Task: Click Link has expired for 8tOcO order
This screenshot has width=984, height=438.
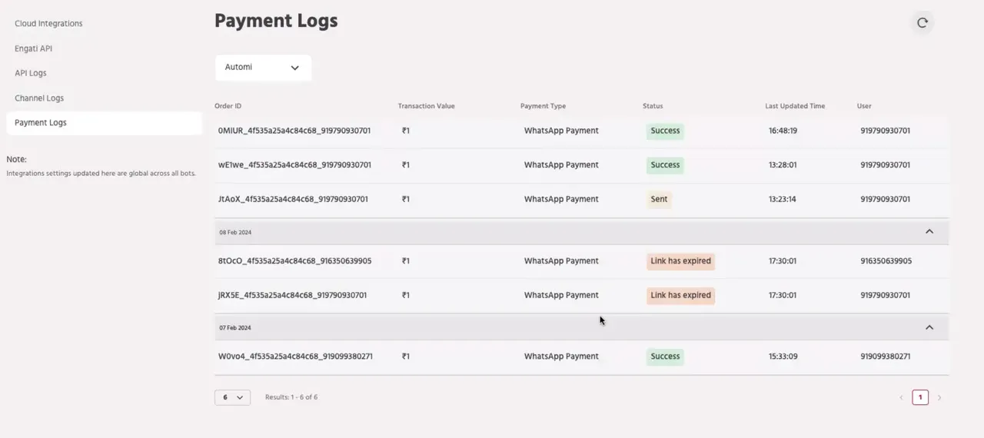Action: coord(680,261)
